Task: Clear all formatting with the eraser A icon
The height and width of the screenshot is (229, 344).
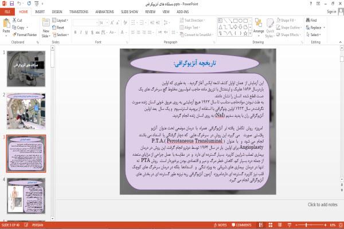Action: coord(125,22)
